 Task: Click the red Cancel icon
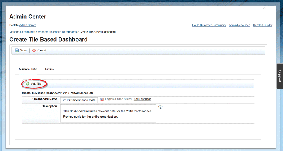(x=34, y=51)
